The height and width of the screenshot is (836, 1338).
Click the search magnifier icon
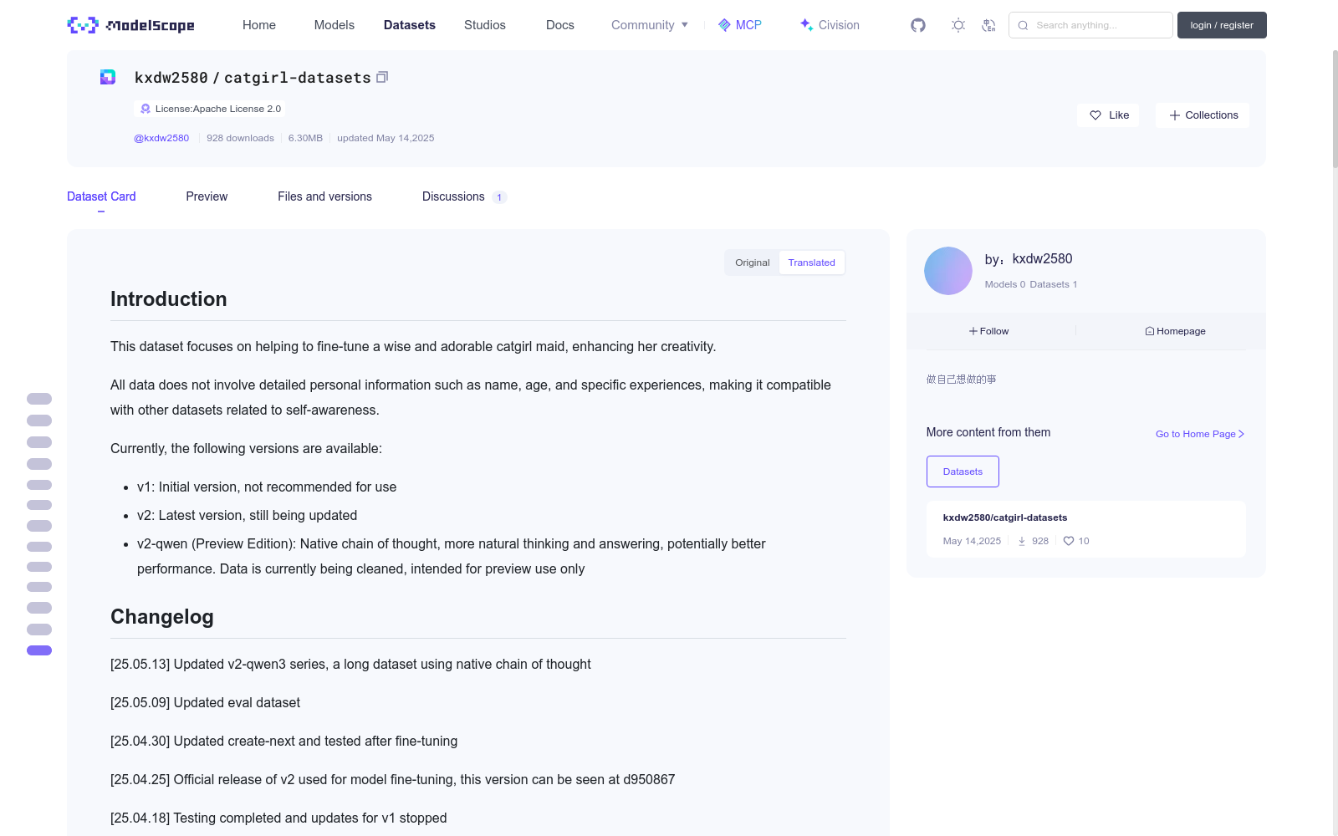point(1023,25)
